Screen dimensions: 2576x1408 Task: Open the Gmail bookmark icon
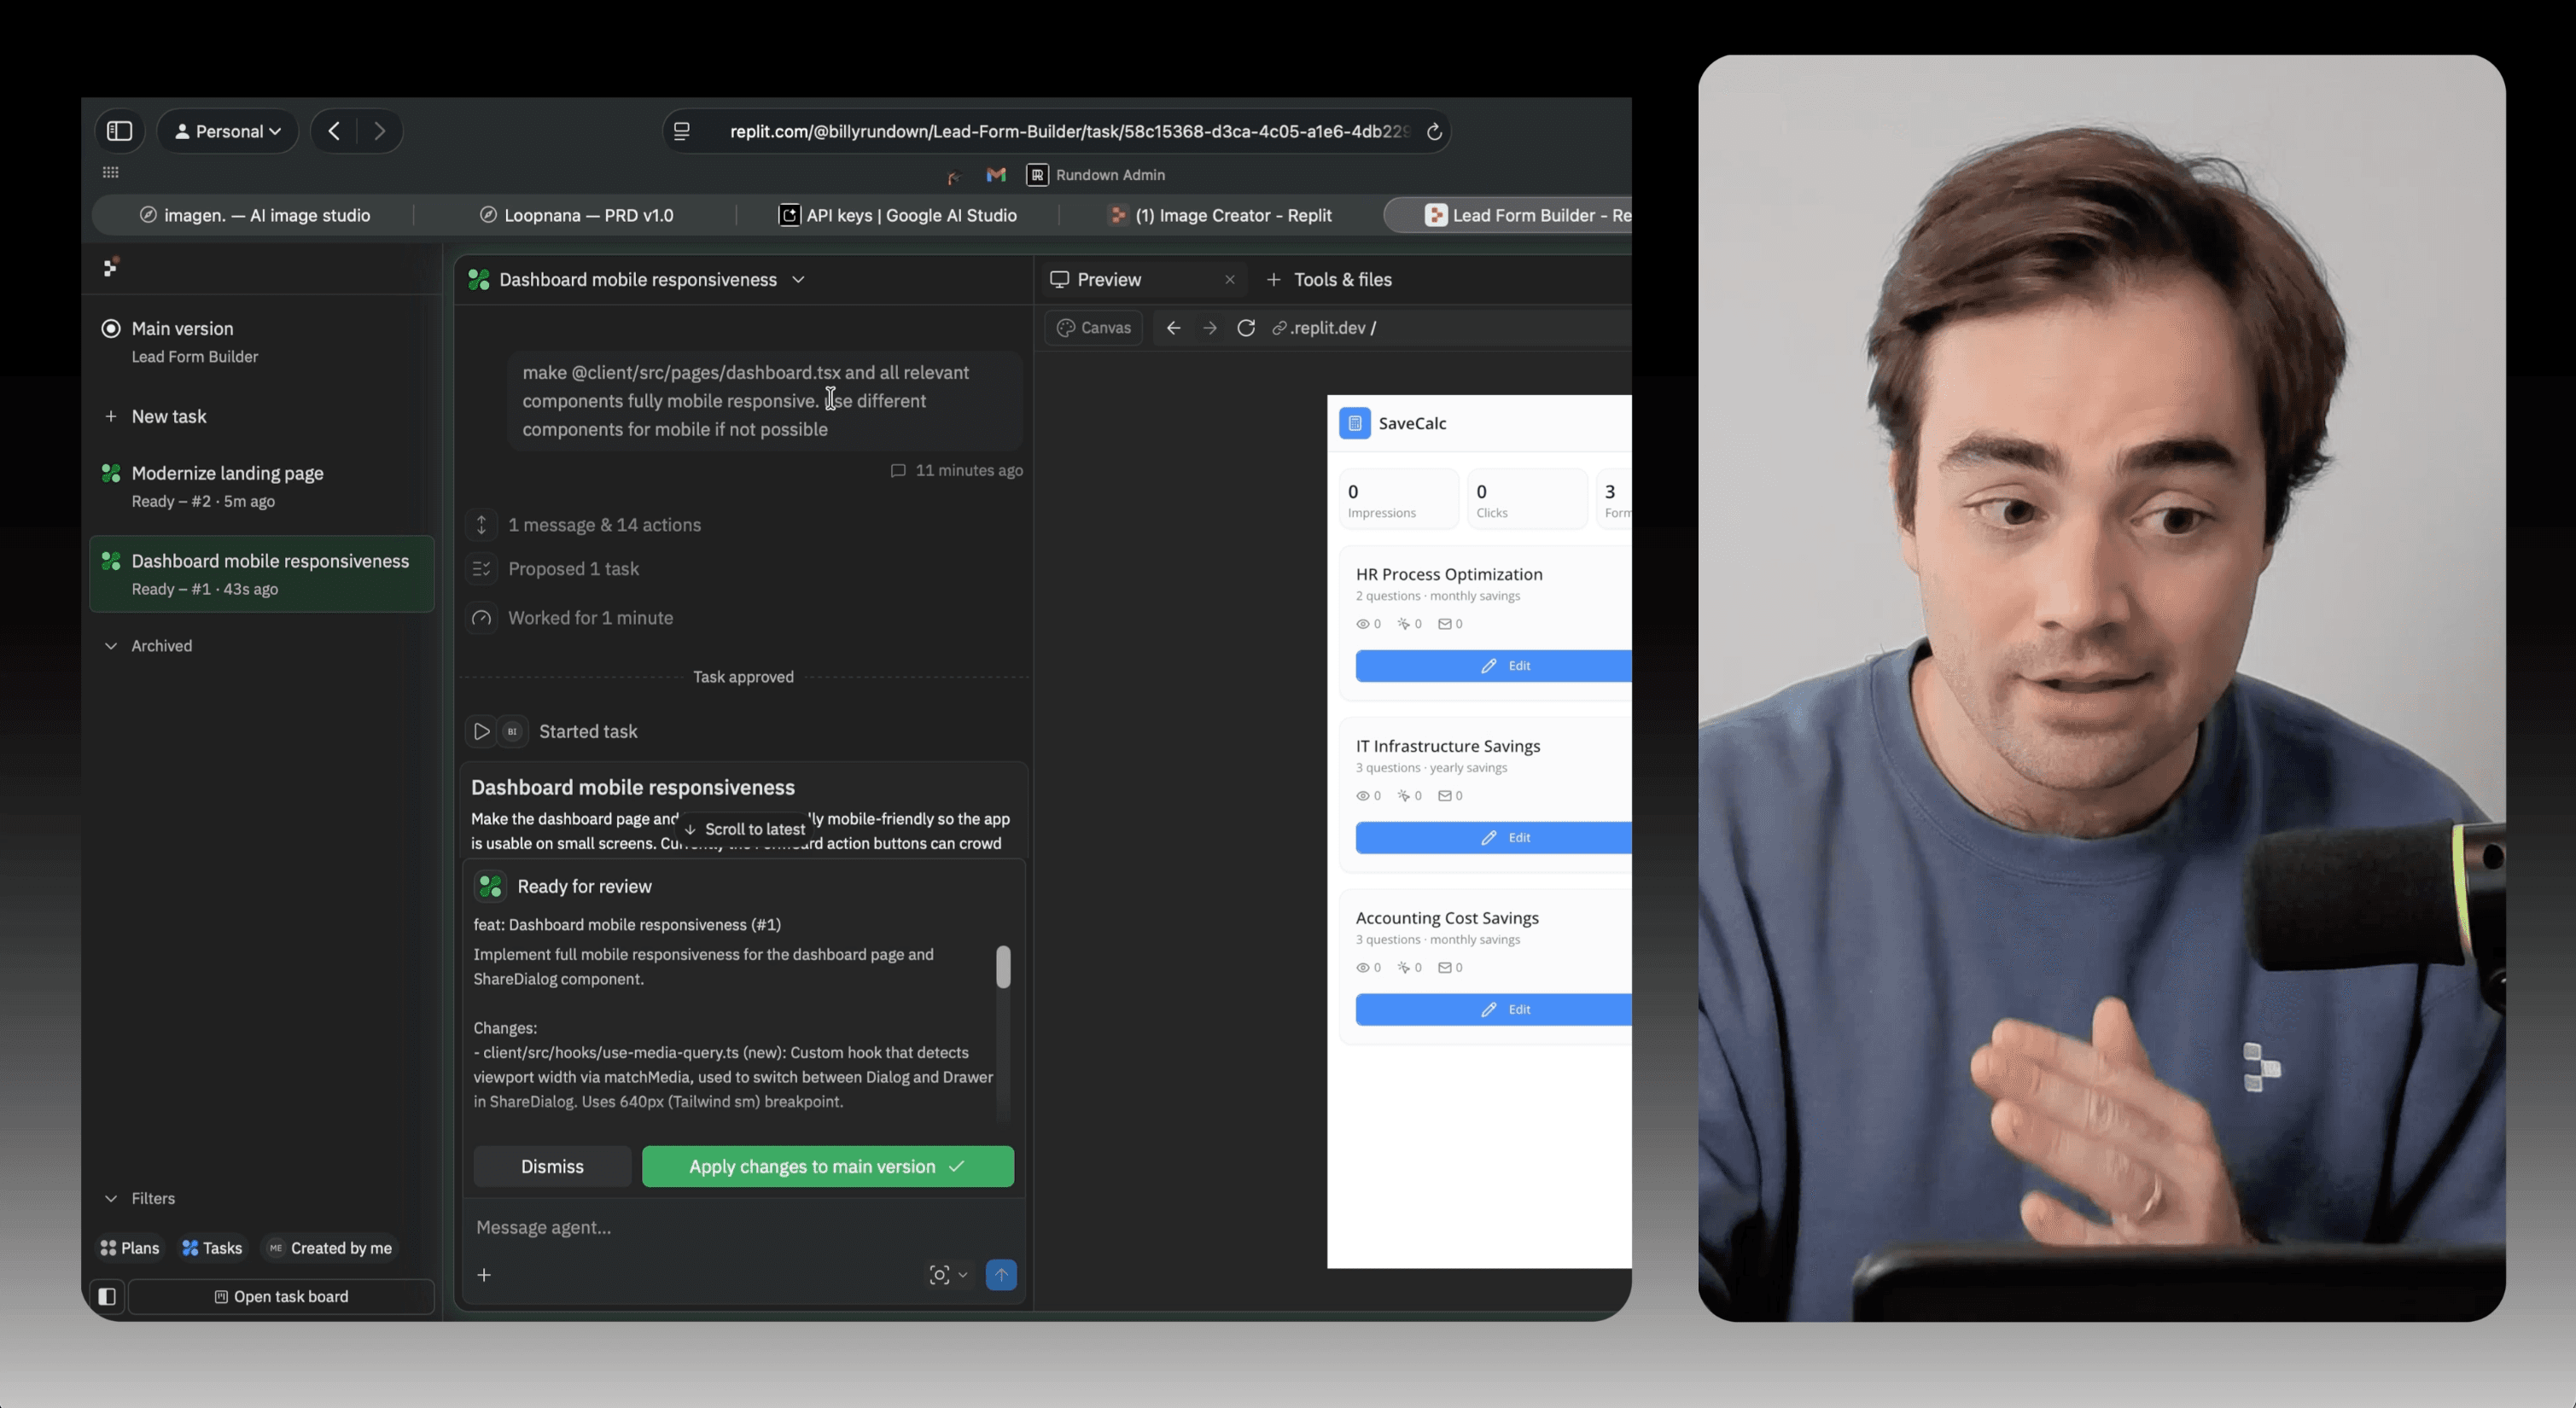(x=995, y=175)
